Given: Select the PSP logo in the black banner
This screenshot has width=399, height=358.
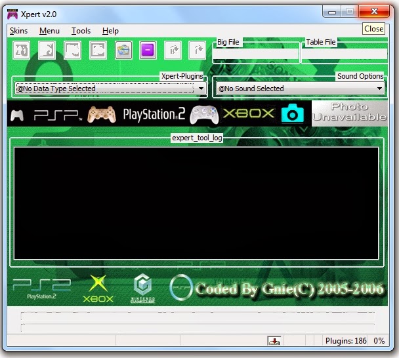Looking at the screenshot, I should (58, 115).
